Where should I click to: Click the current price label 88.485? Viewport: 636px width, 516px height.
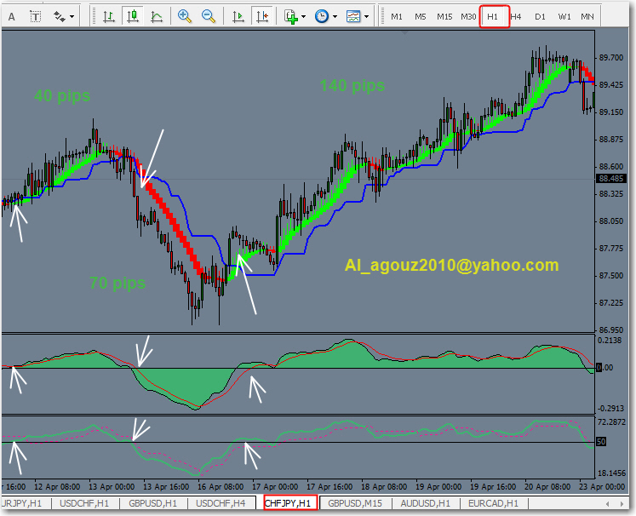tap(611, 179)
